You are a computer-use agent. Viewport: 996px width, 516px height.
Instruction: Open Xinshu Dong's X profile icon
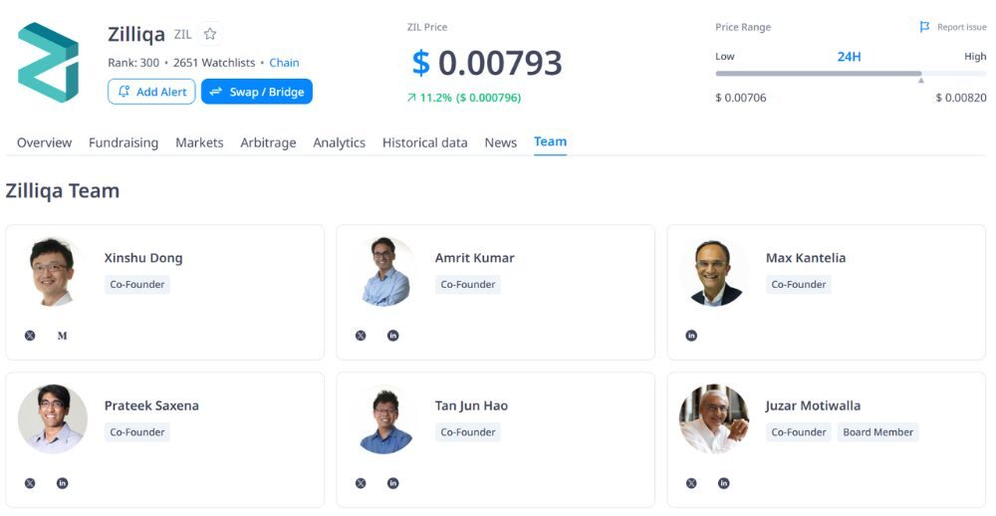pyautogui.click(x=30, y=336)
